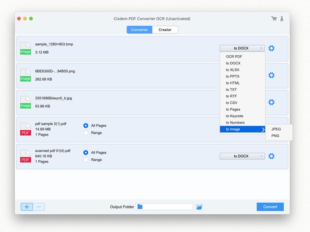
Task: Select All Pages for scanned pdf 01(4).pdf
Action: (86, 153)
